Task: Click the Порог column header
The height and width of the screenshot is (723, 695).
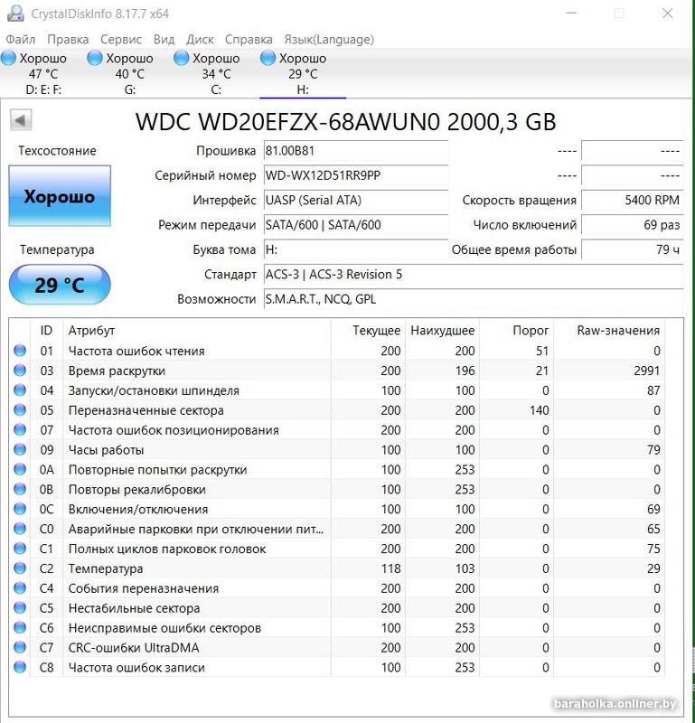Action: 517,330
